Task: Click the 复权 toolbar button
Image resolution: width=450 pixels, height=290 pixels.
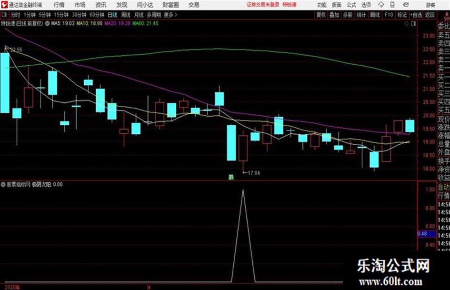Action: 321,15
